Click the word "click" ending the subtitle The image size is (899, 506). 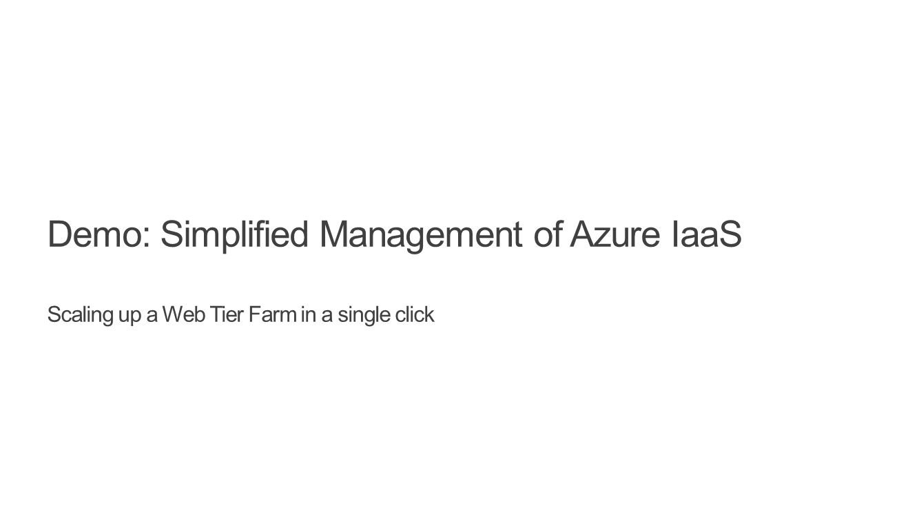click(x=414, y=314)
